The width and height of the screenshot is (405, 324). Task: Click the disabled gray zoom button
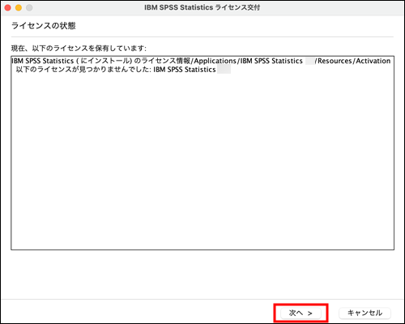pyautogui.click(x=29, y=8)
